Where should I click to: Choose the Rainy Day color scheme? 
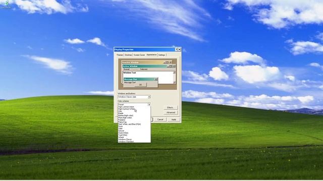(134, 122)
